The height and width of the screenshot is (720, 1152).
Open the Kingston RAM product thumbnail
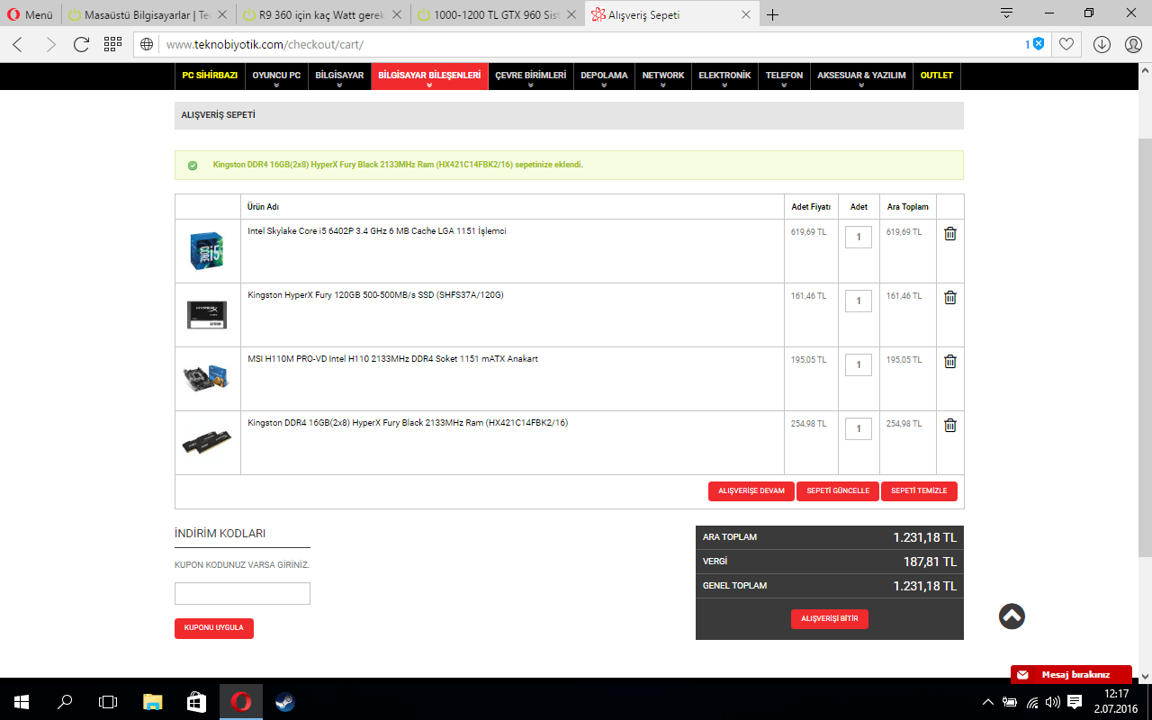[x=207, y=442]
